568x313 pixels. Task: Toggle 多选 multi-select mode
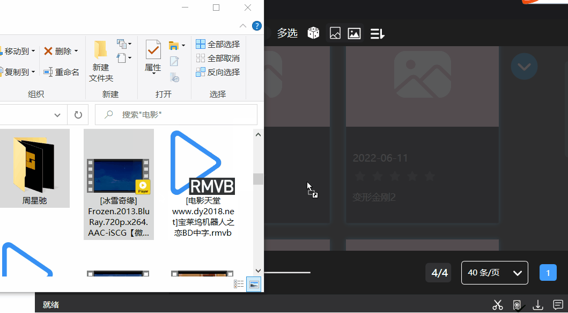[x=287, y=33]
